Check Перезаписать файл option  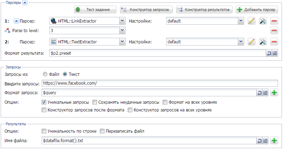102,131
